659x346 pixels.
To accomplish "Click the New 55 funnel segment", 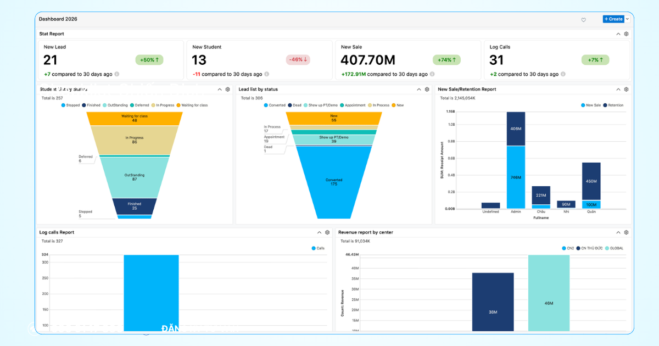I will 334,118.
